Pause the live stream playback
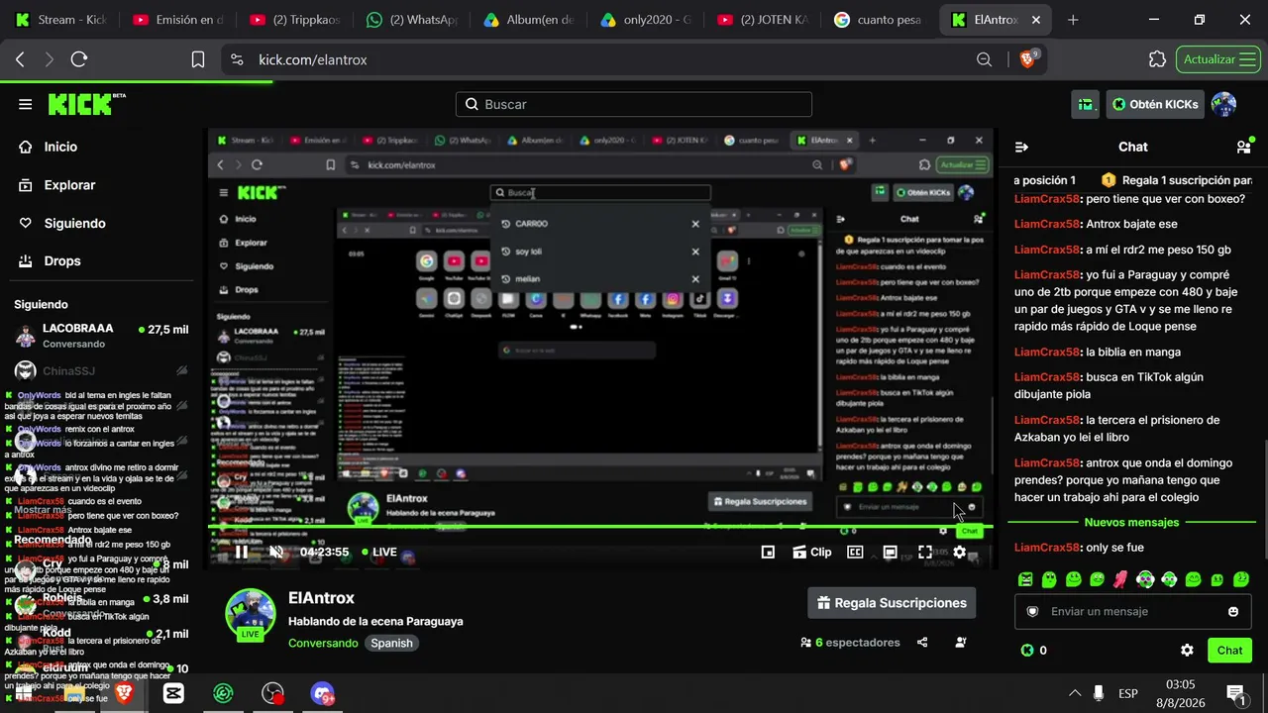1268x713 pixels. pos(242,553)
